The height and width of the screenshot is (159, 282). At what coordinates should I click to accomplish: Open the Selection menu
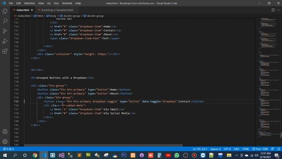click(x=30, y=3)
